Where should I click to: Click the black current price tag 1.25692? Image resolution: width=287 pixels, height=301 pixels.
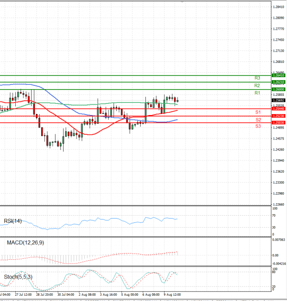(278, 100)
